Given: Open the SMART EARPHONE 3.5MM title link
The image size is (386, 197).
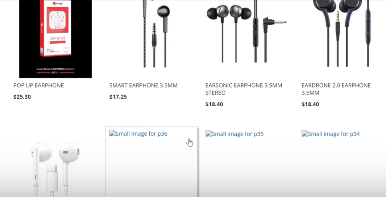Looking at the screenshot, I should pos(143,85).
